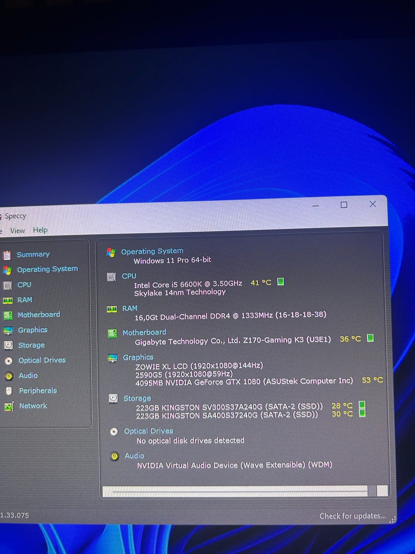The image size is (415, 554).
Task: Click the RAM stick icon in sidebar
Action: point(8,300)
